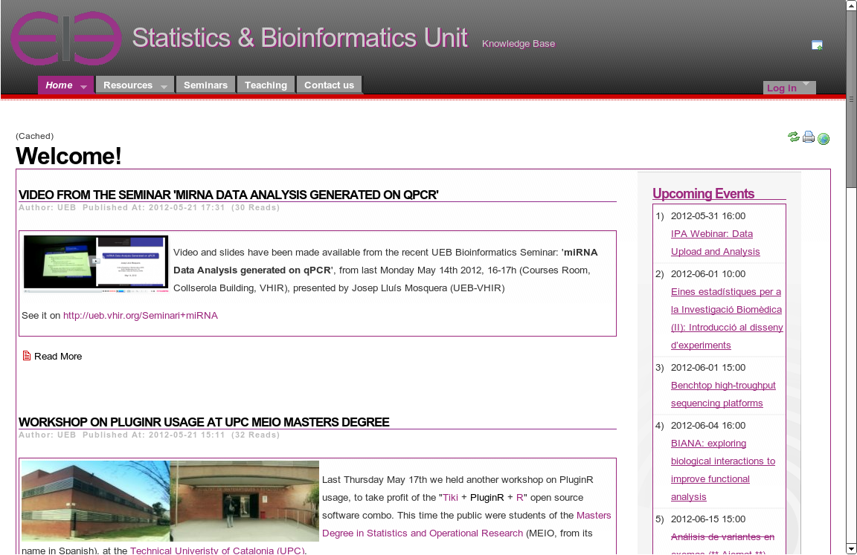Image resolution: width=857 pixels, height=555 pixels.
Task: Click the UEB logo in header
Action: coord(65,38)
